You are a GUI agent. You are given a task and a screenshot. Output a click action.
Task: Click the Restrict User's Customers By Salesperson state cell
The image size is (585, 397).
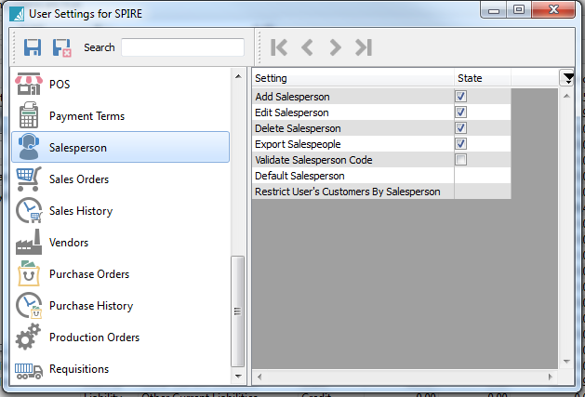tap(482, 192)
